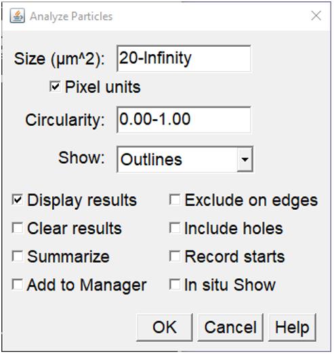Check Exclude on edges
This screenshot has height=354, width=334.
(x=175, y=200)
